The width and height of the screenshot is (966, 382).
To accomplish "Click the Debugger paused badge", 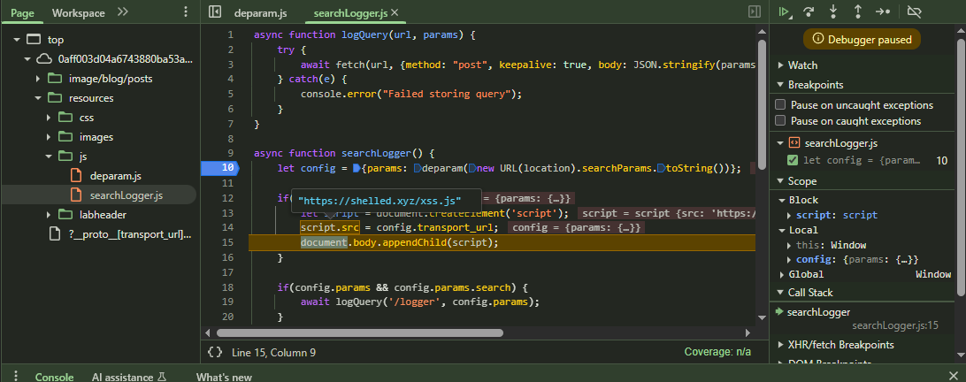I will click(x=862, y=40).
